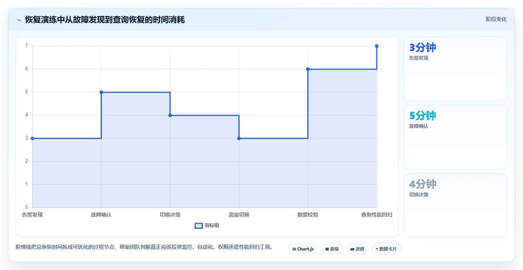Click the 切换决策 caption under 4分钟
Viewport: 523px width, 270px height.
419,195
